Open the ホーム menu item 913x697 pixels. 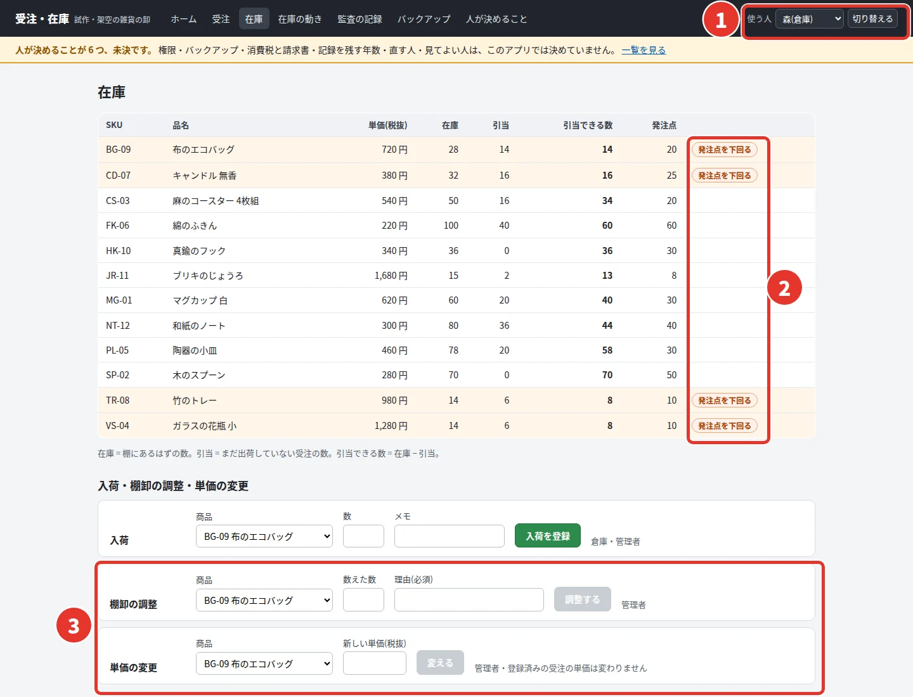pos(183,19)
